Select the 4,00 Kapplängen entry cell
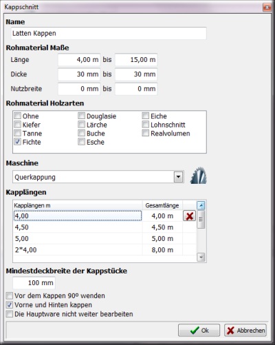The image size is (275, 345). 78,216
